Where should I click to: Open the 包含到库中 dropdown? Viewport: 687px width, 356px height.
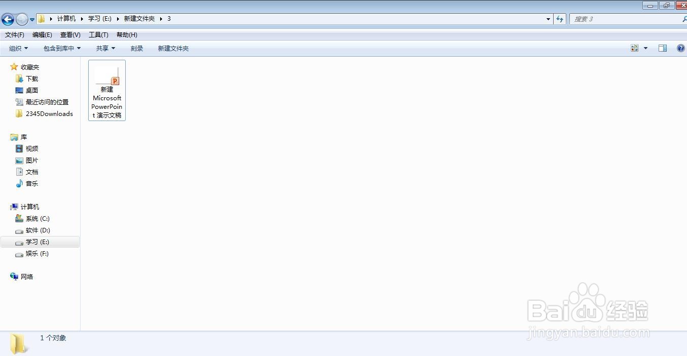62,49
